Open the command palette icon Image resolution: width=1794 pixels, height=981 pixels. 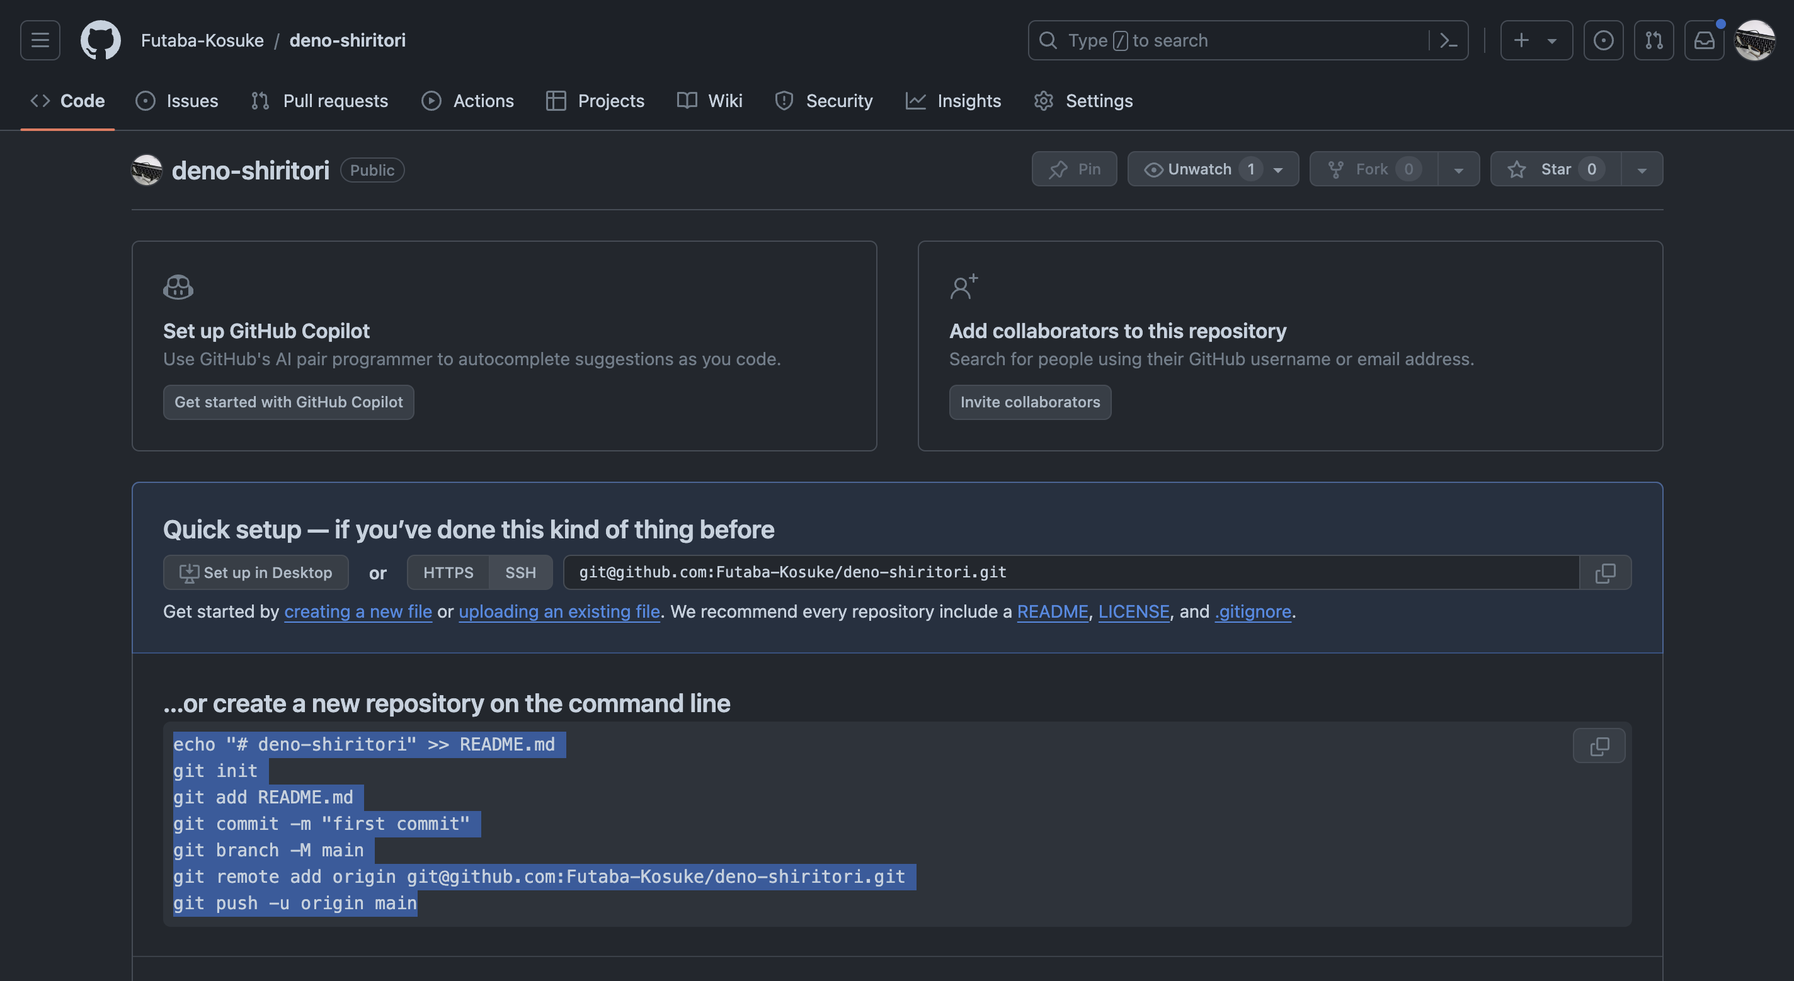[1448, 40]
